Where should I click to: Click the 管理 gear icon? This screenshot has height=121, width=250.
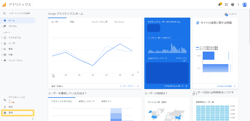pos(5,113)
